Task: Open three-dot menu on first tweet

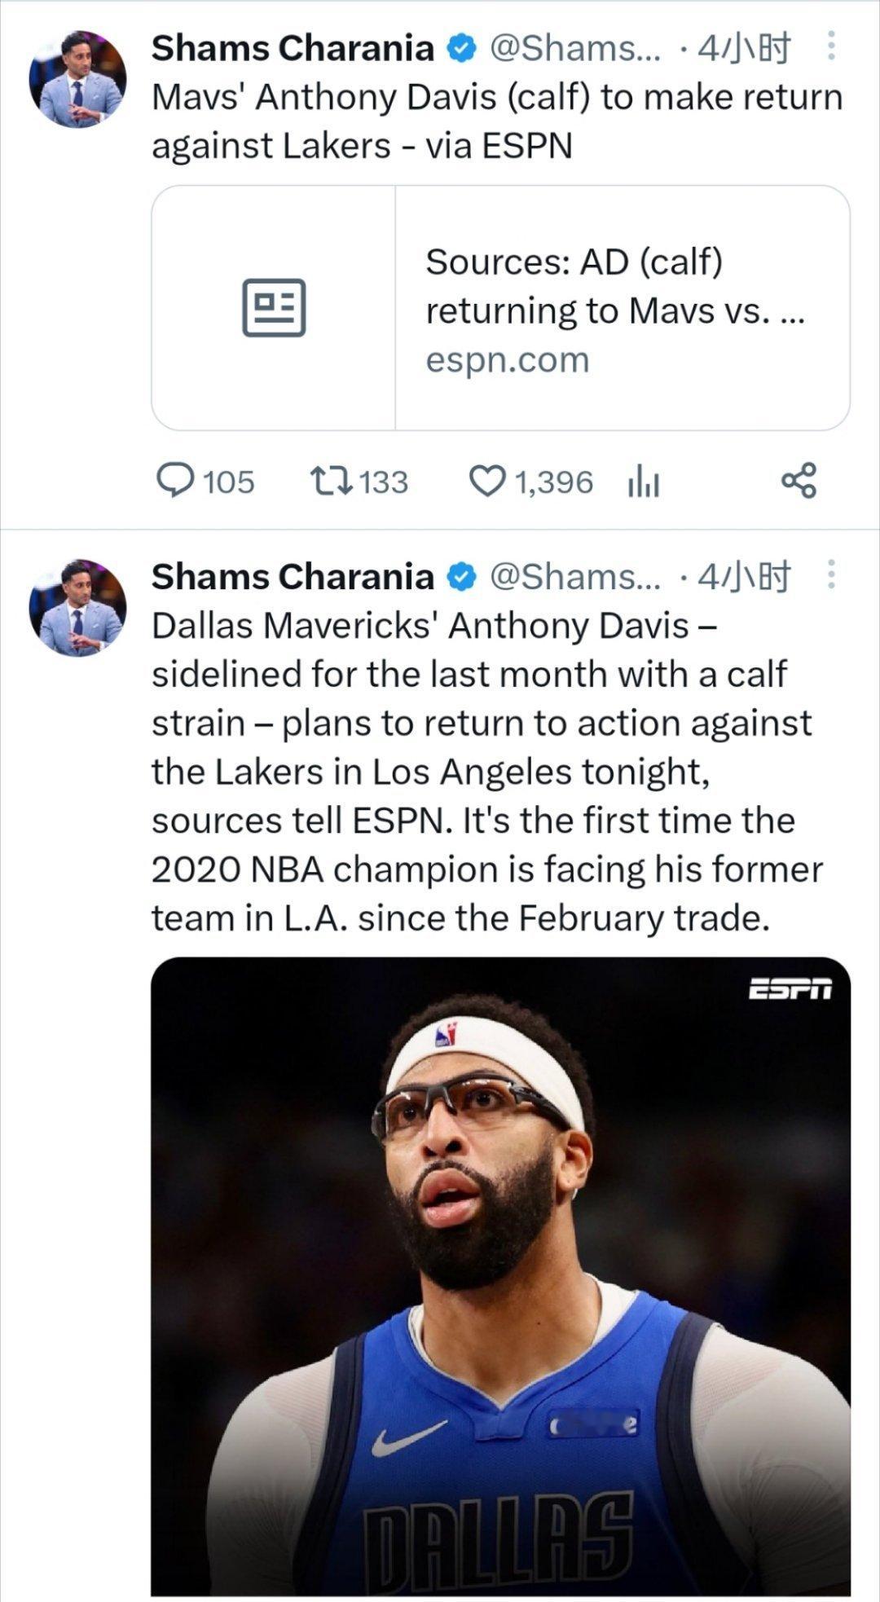Action: (x=830, y=47)
